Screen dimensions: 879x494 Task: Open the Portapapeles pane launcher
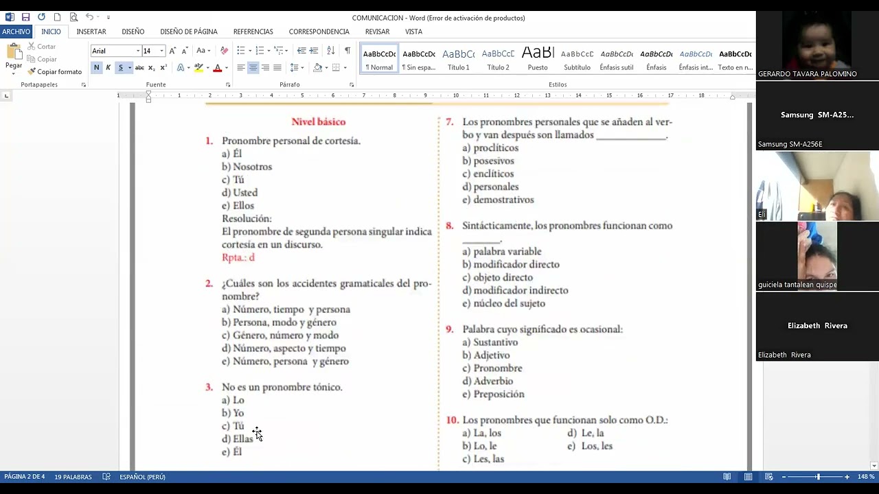tap(84, 85)
